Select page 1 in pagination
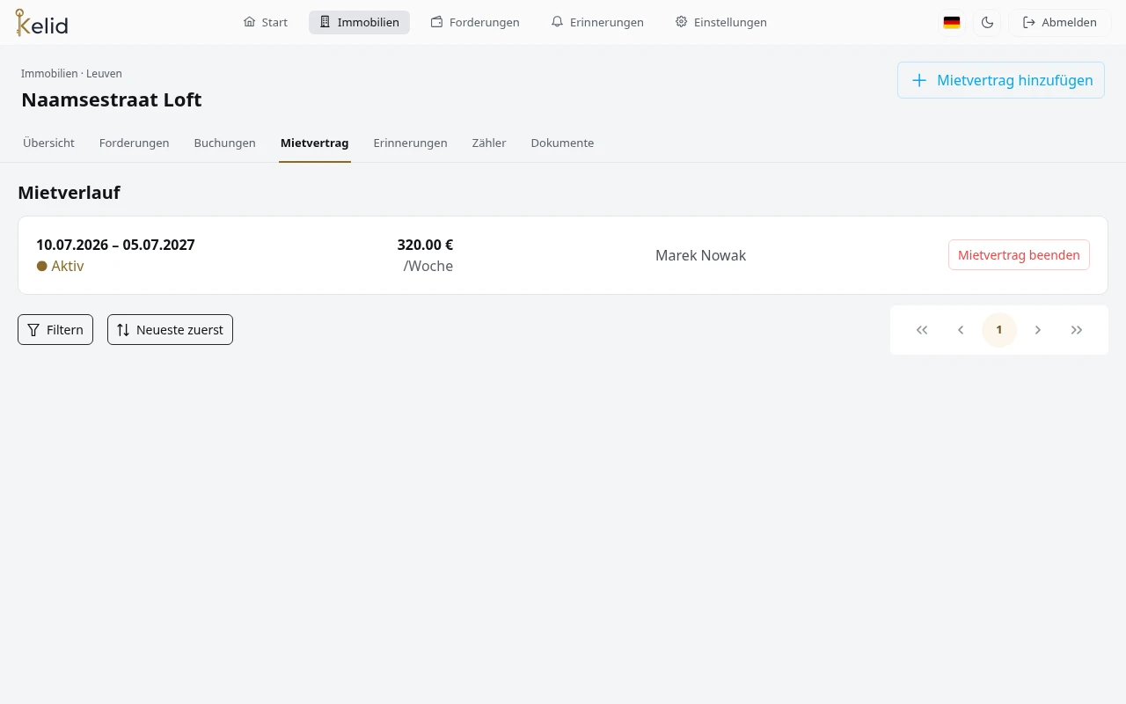Screen dimensions: 1126x704 click(x=999, y=330)
